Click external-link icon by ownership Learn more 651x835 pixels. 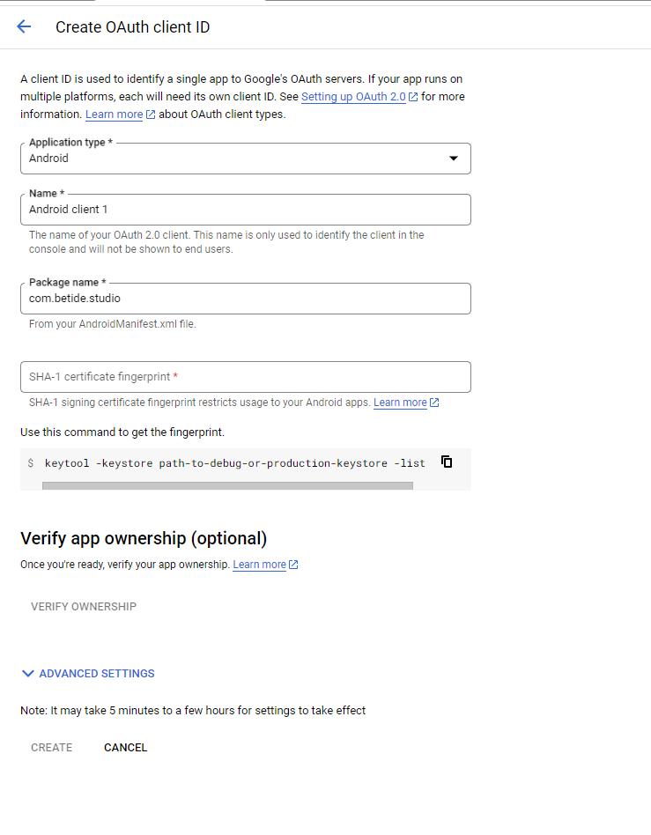click(293, 565)
